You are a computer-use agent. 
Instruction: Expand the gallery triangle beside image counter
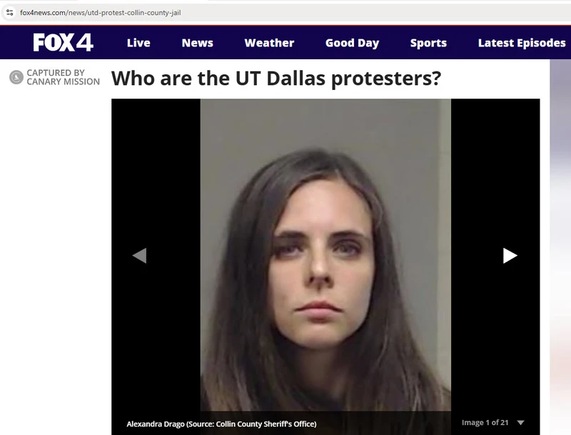click(521, 423)
